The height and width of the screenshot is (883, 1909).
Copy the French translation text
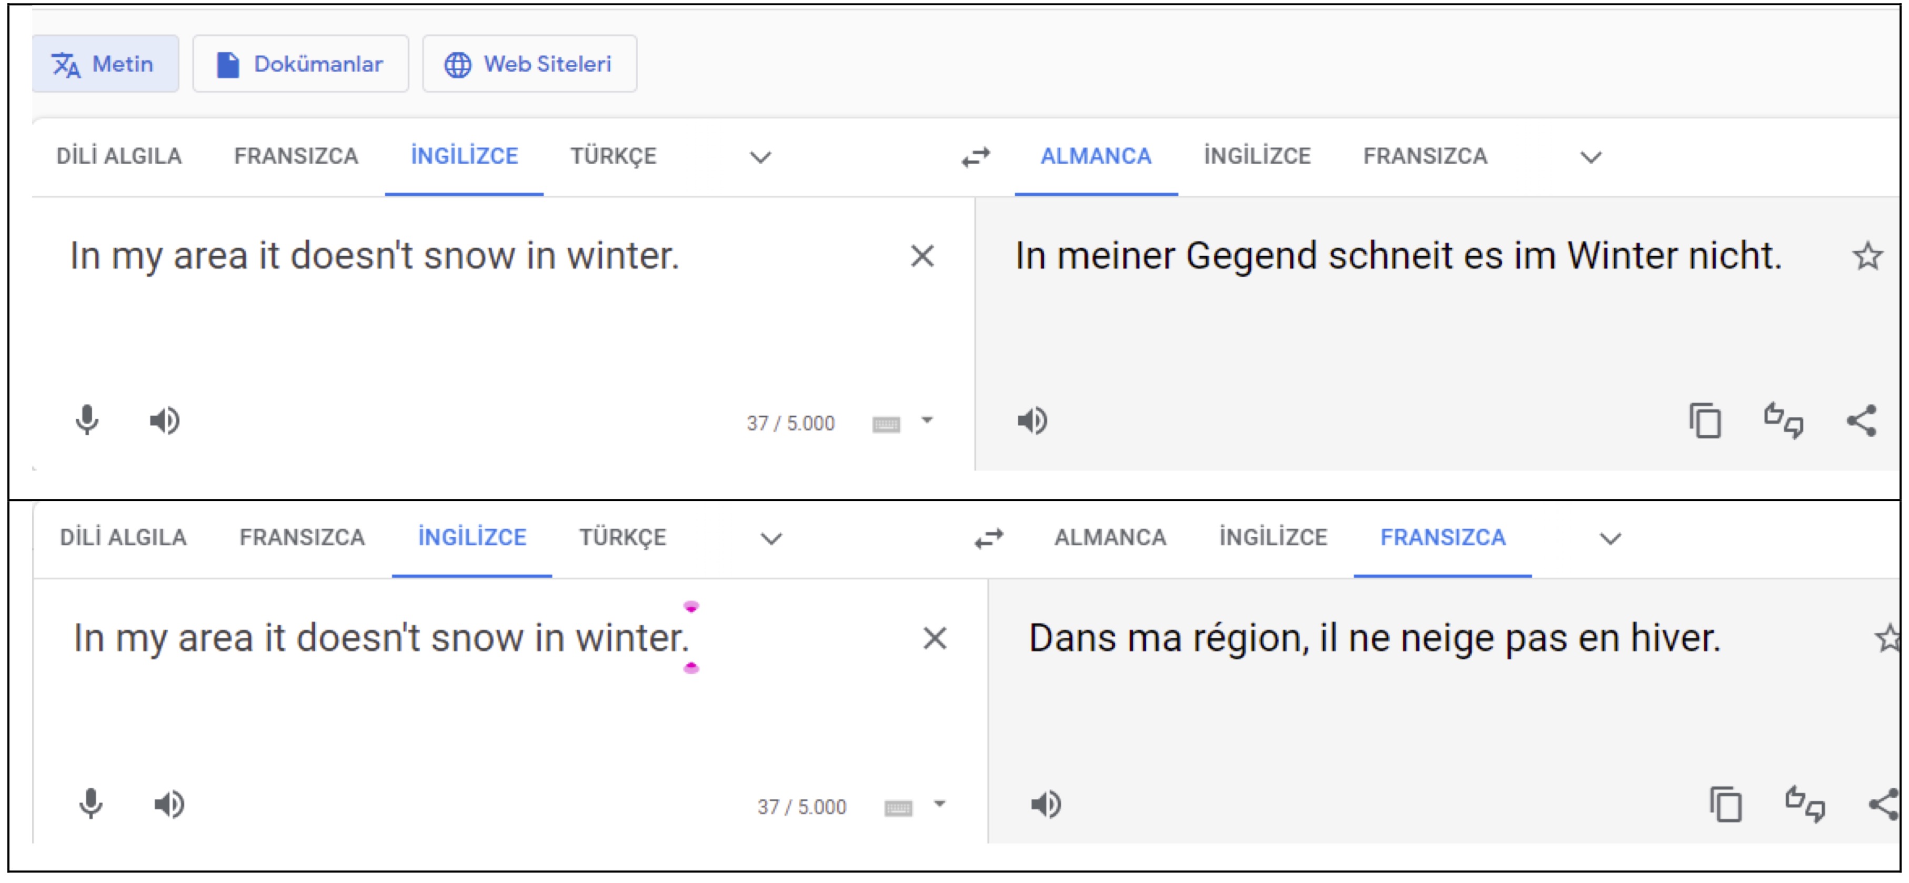[x=1725, y=805]
